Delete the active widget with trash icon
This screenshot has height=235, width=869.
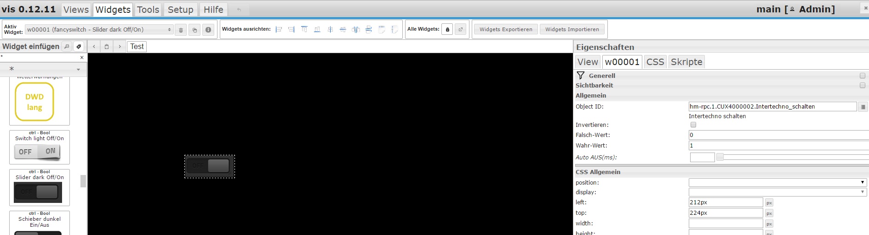click(x=181, y=30)
